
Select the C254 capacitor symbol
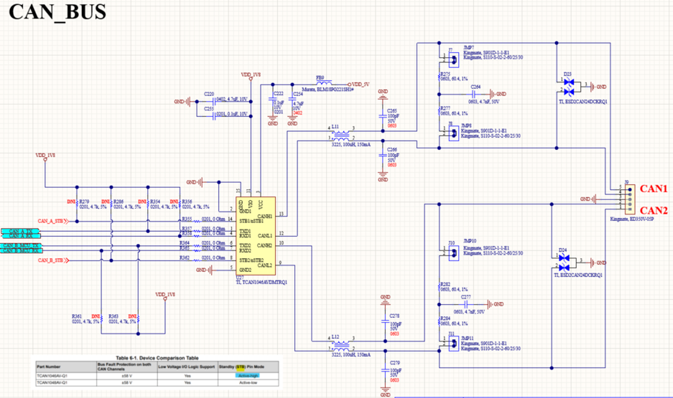293,100
